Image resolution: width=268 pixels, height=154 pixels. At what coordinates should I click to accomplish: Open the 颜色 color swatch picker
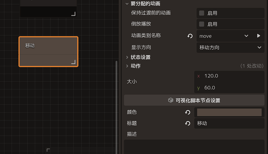point(230,112)
